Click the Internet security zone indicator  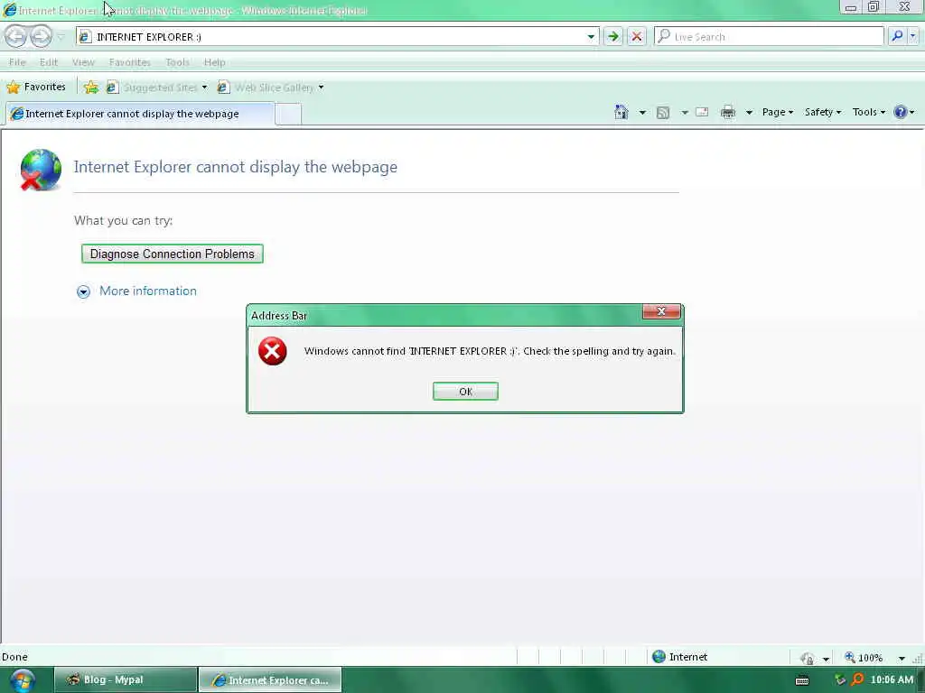tap(679, 657)
